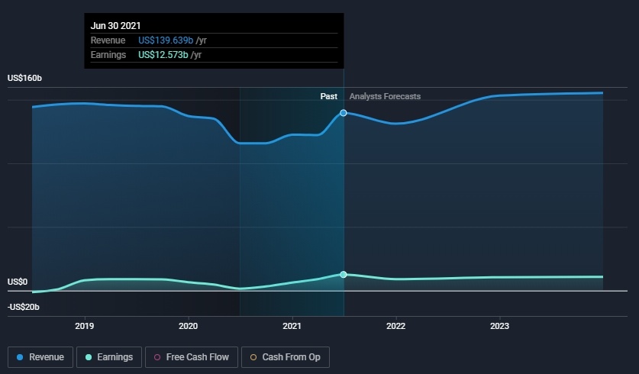Click the blue dot in Revenue legend

(x=20, y=357)
